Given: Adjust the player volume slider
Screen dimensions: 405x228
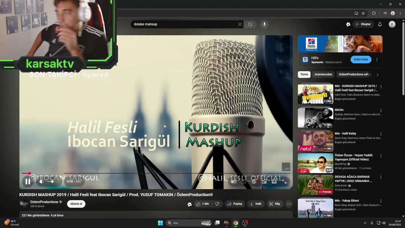Looking at the screenshot, I should pos(52,182).
